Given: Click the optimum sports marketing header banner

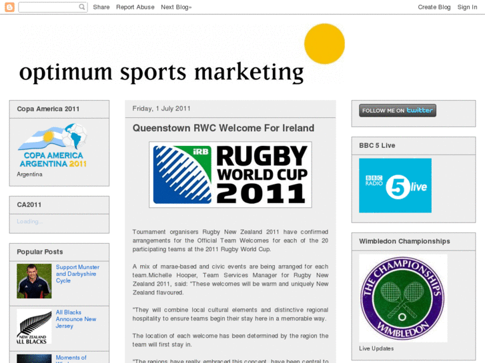Looking at the screenshot, I should (x=182, y=55).
